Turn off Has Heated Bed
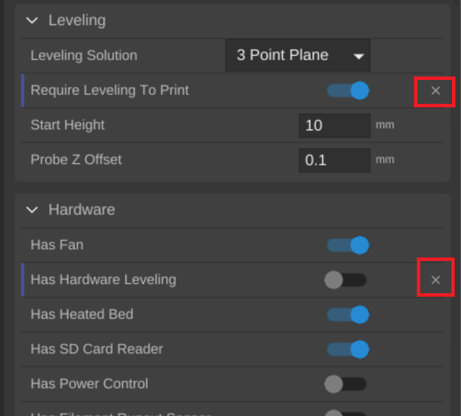The height and width of the screenshot is (416, 461). point(347,314)
